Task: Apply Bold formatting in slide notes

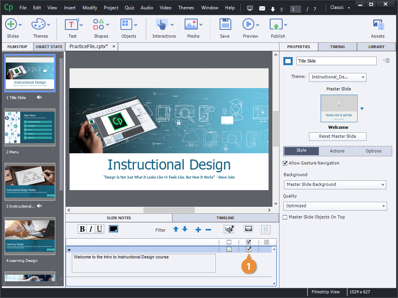Action: 82,229
